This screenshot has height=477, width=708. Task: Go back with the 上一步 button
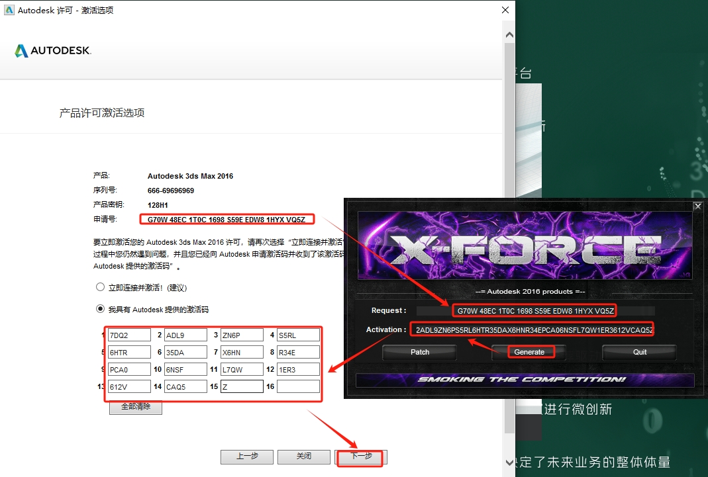pyautogui.click(x=247, y=456)
